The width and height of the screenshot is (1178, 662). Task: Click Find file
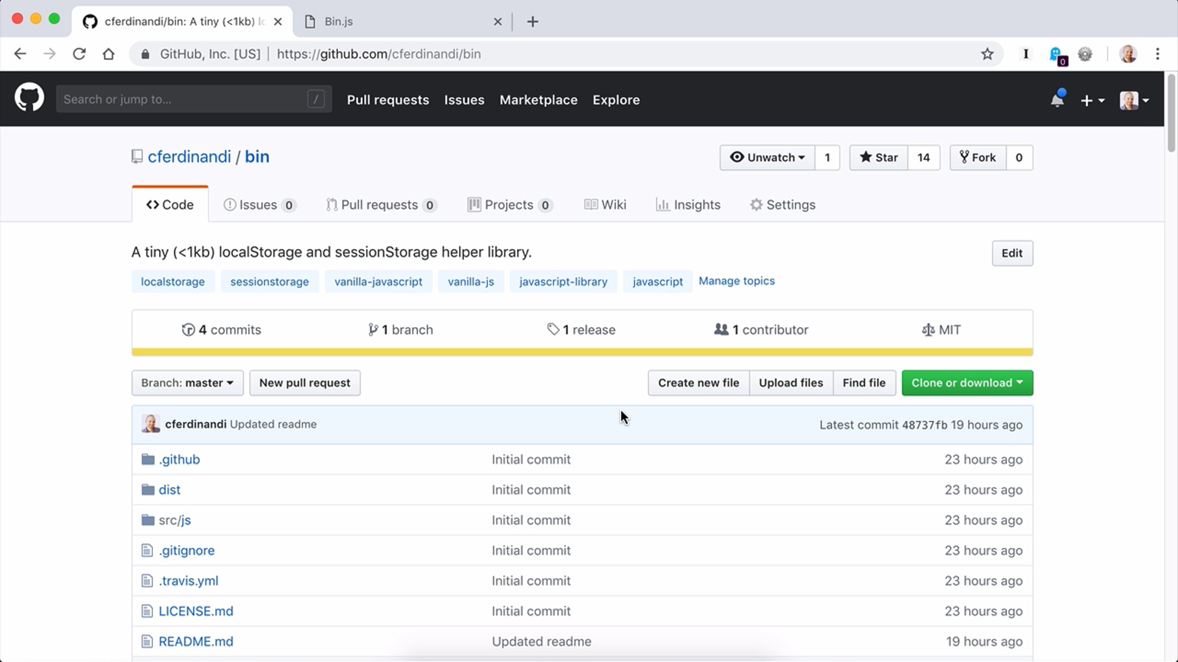864,383
